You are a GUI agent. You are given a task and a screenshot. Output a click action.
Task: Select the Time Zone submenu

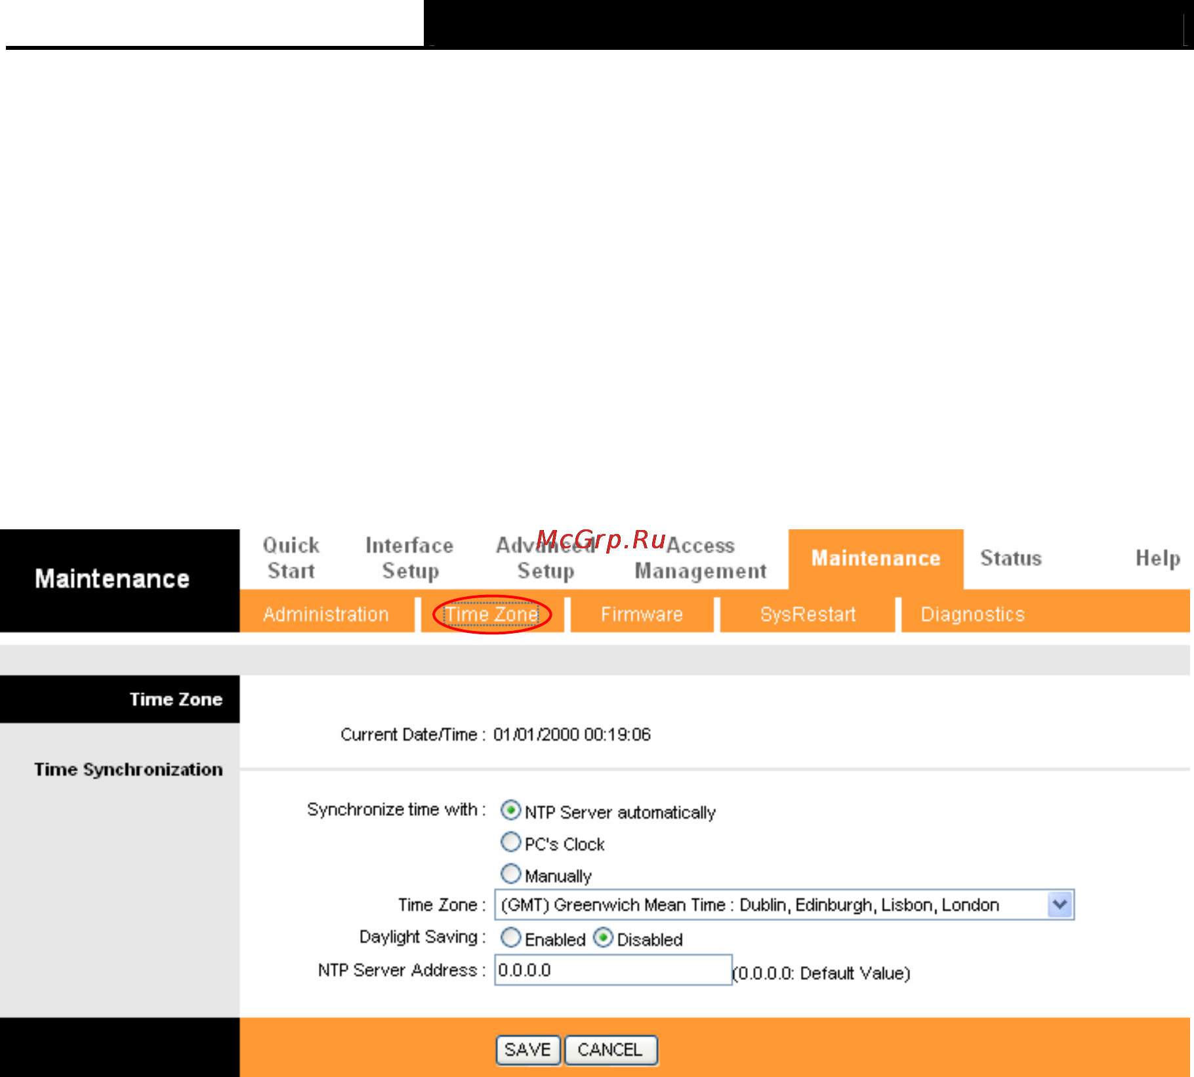click(492, 615)
